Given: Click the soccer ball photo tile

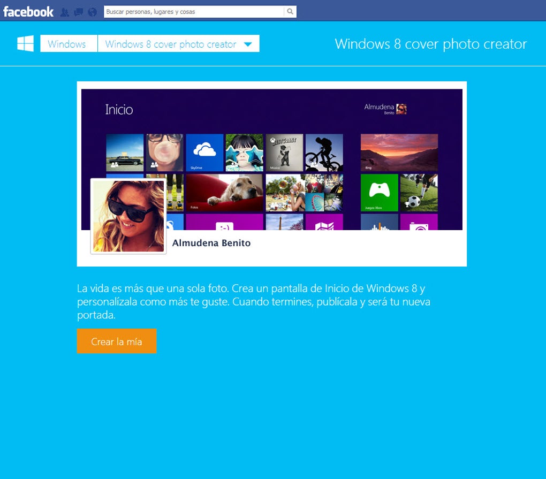Looking at the screenshot, I should pyautogui.click(x=419, y=193).
